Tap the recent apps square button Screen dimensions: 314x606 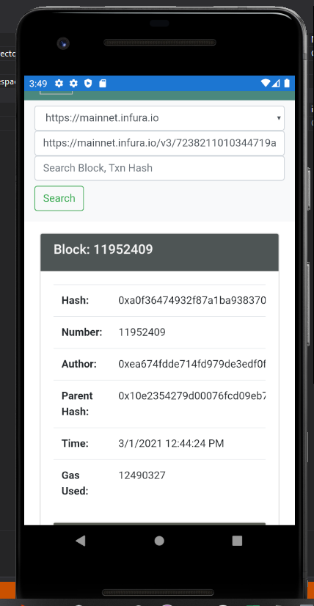pyautogui.click(x=237, y=541)
